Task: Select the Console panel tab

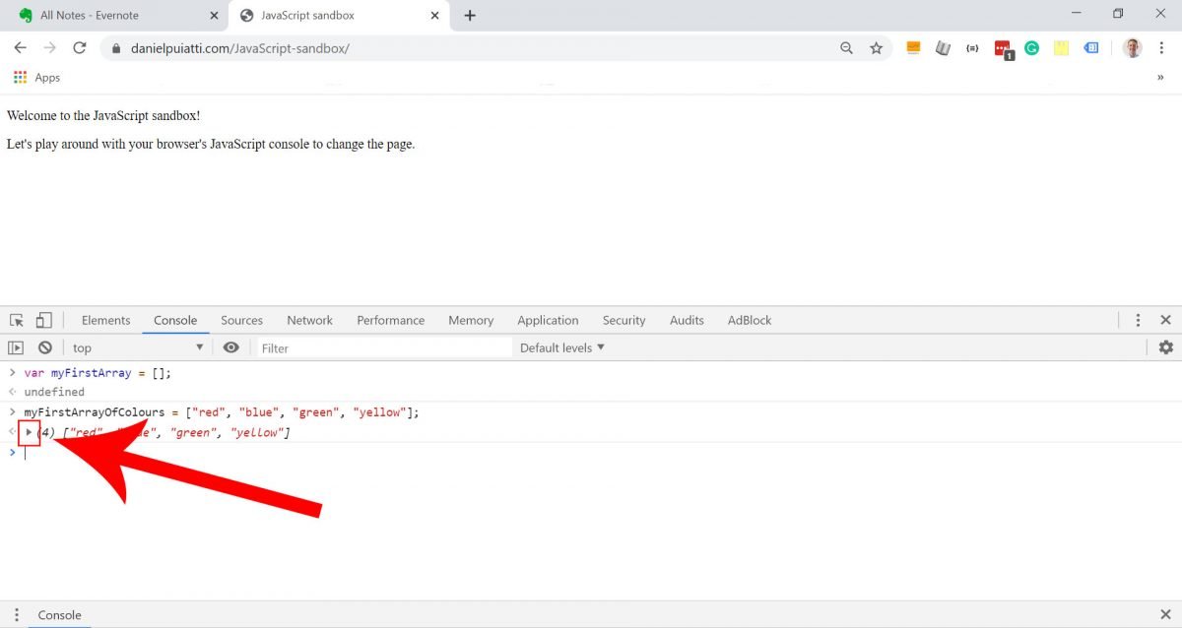Action: click(175, 320)
